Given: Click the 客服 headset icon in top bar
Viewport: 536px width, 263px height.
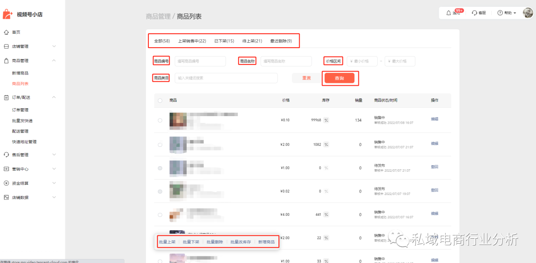Looking at the screenshot, I should pos(474,13).
